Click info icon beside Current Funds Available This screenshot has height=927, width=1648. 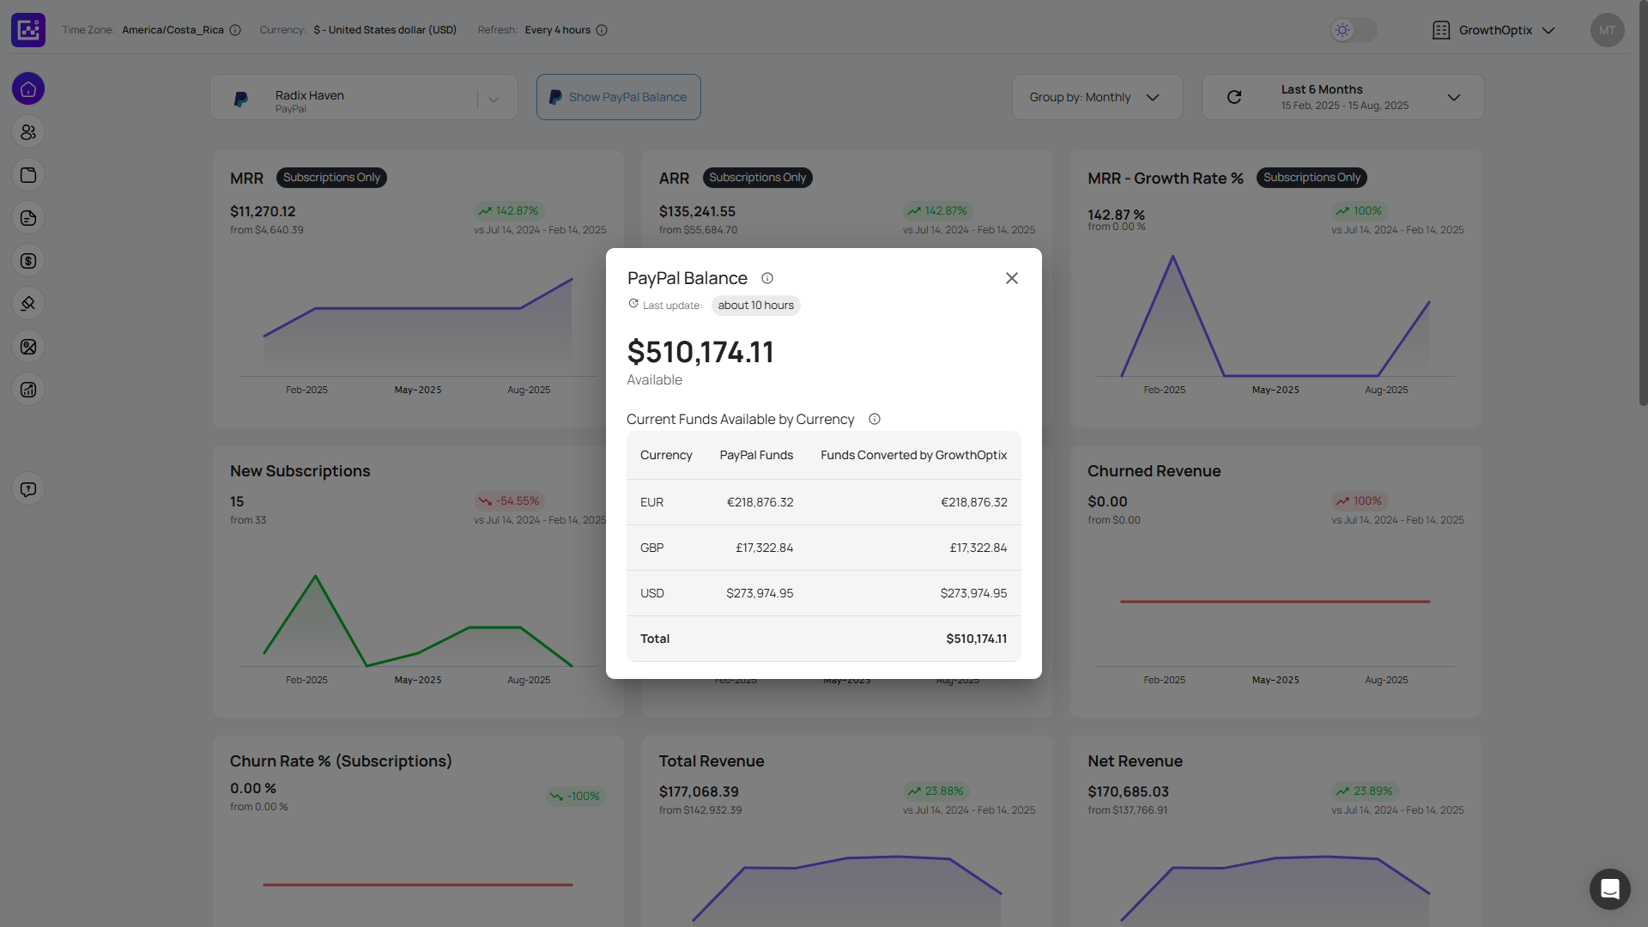coord(875,419)
